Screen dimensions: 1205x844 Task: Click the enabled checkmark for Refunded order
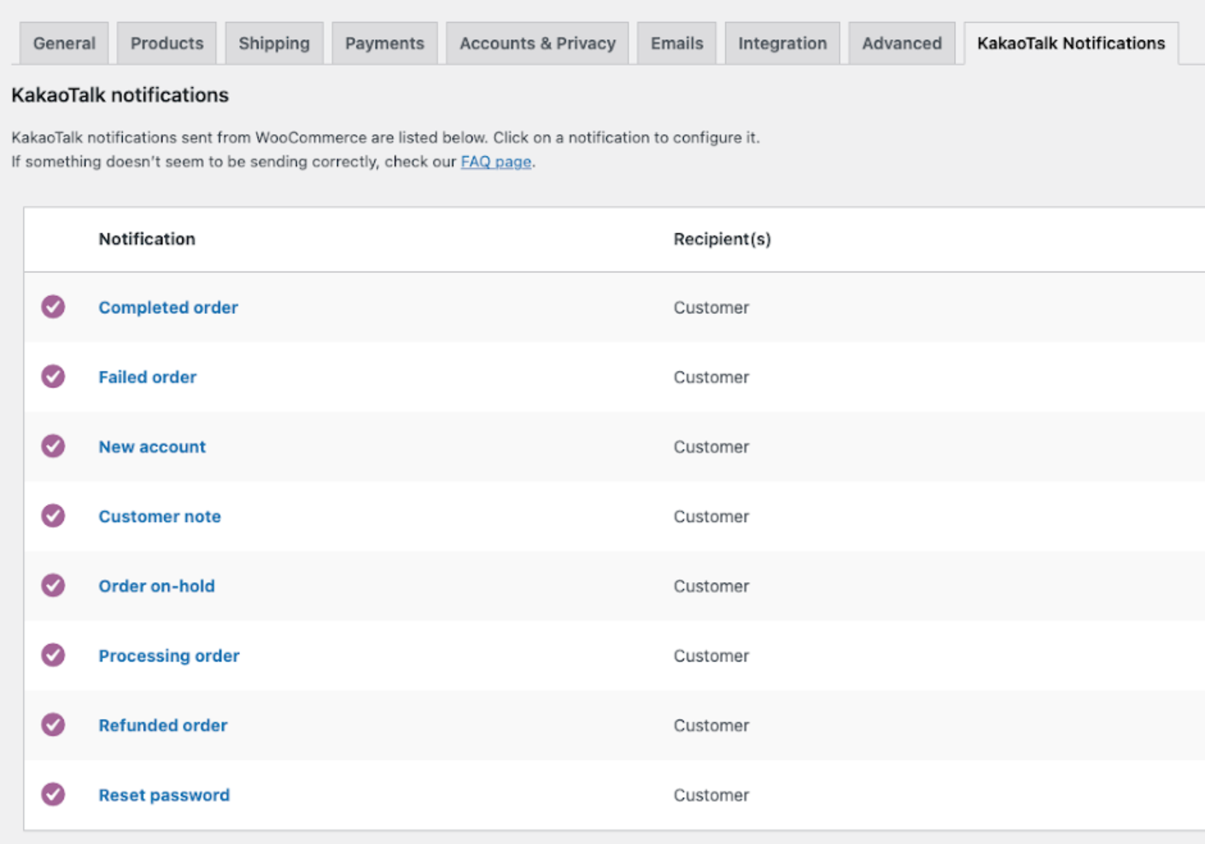tap(53, 725)
